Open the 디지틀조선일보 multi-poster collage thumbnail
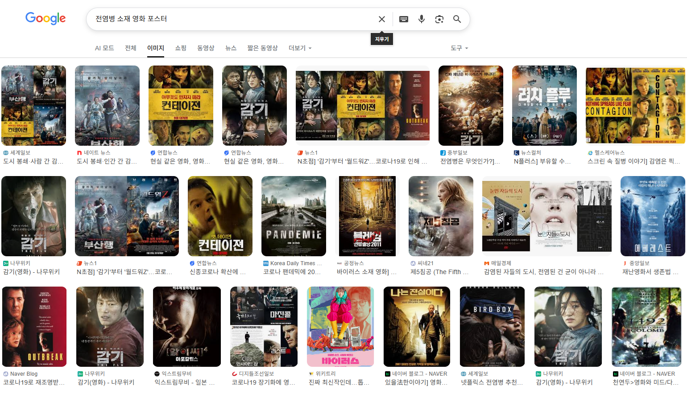The height and width of the screenshot is (402, 687). click(x=264, y=327)
